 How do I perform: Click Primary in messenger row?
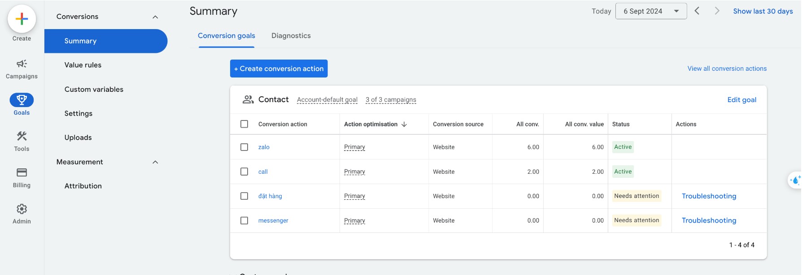(x=354, y=220)
